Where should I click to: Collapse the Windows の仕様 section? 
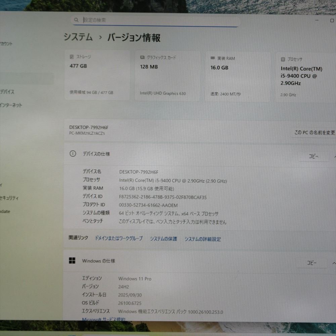(x=334, y=263)
